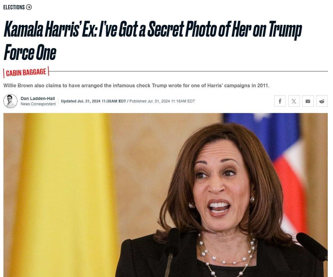Viewport: 333px width, 277px height.
Task: Click the Updated Jul. 31 timestamp
Action: [94, 101]
